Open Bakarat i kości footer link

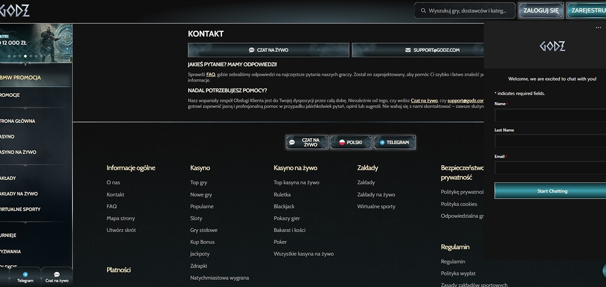[x=289, y=230]
